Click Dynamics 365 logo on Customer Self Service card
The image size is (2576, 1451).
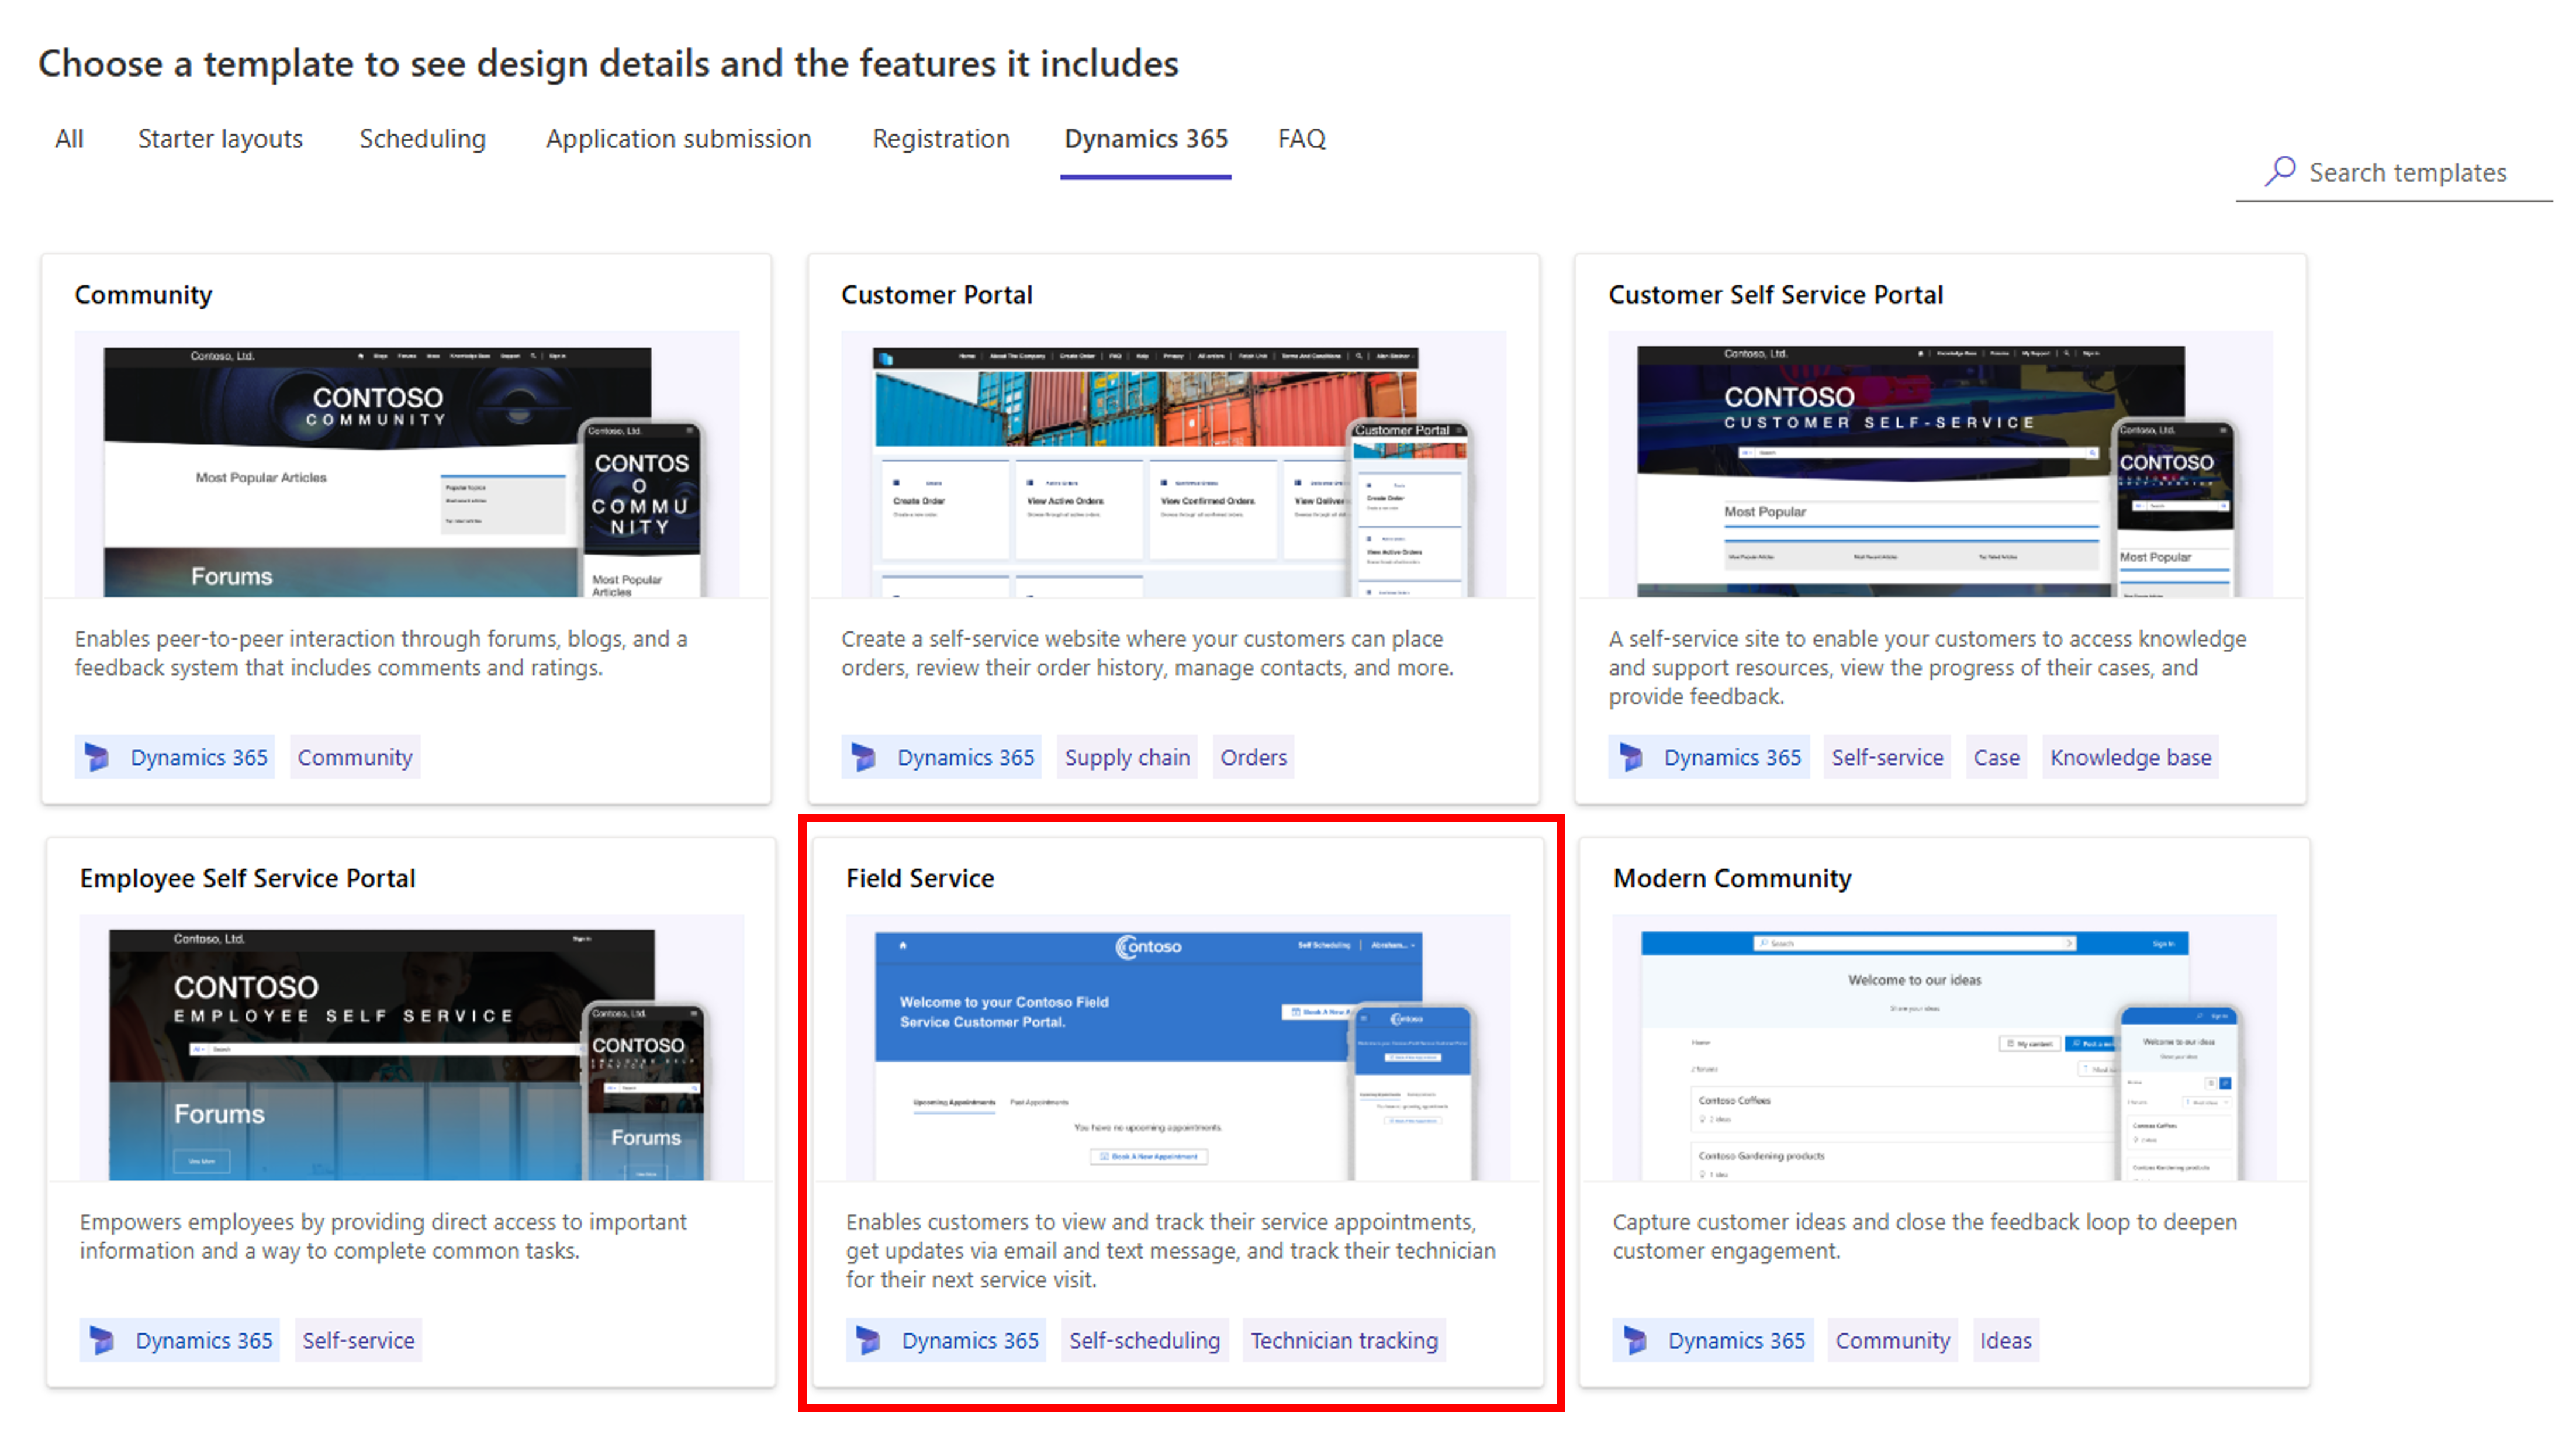tap(1631, 757)
